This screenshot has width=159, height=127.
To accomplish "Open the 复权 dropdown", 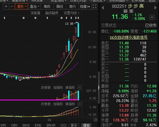I will click(22, 6).
